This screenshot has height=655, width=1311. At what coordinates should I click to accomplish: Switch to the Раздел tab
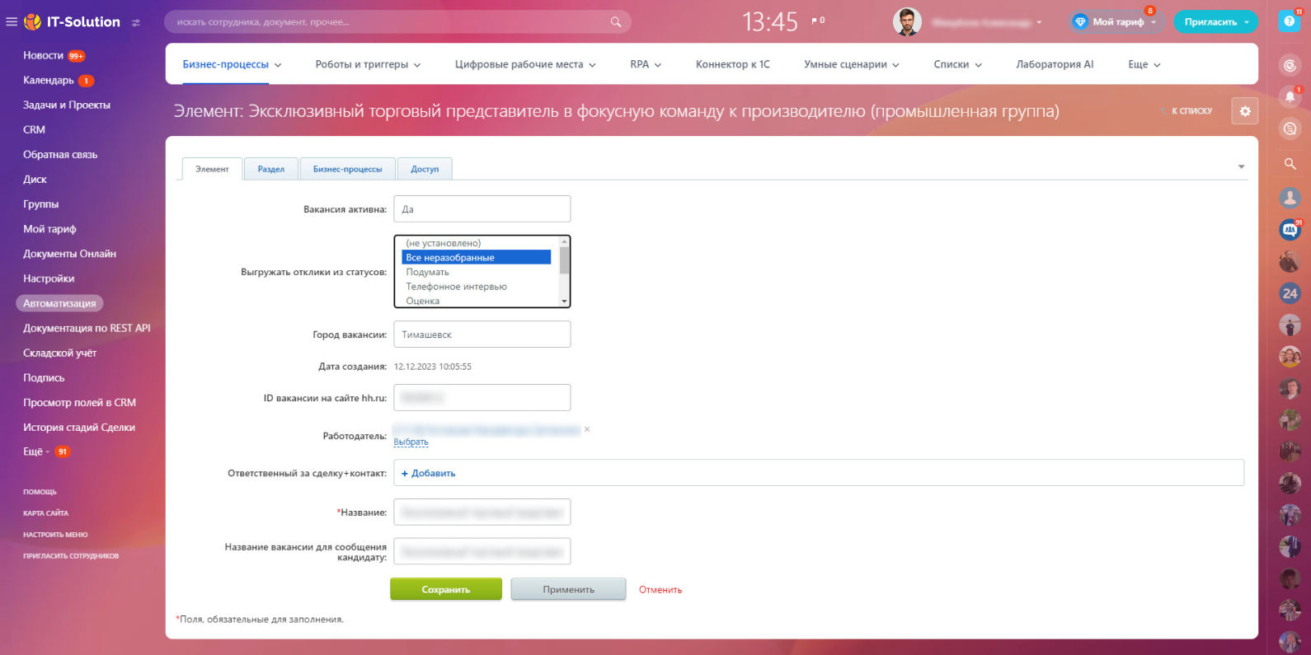point(270,169)
